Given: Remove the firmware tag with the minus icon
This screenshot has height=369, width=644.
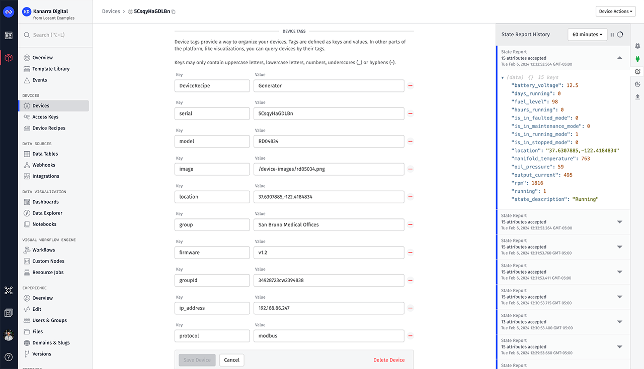Looking at the screenshot, I should pos(411,252).
